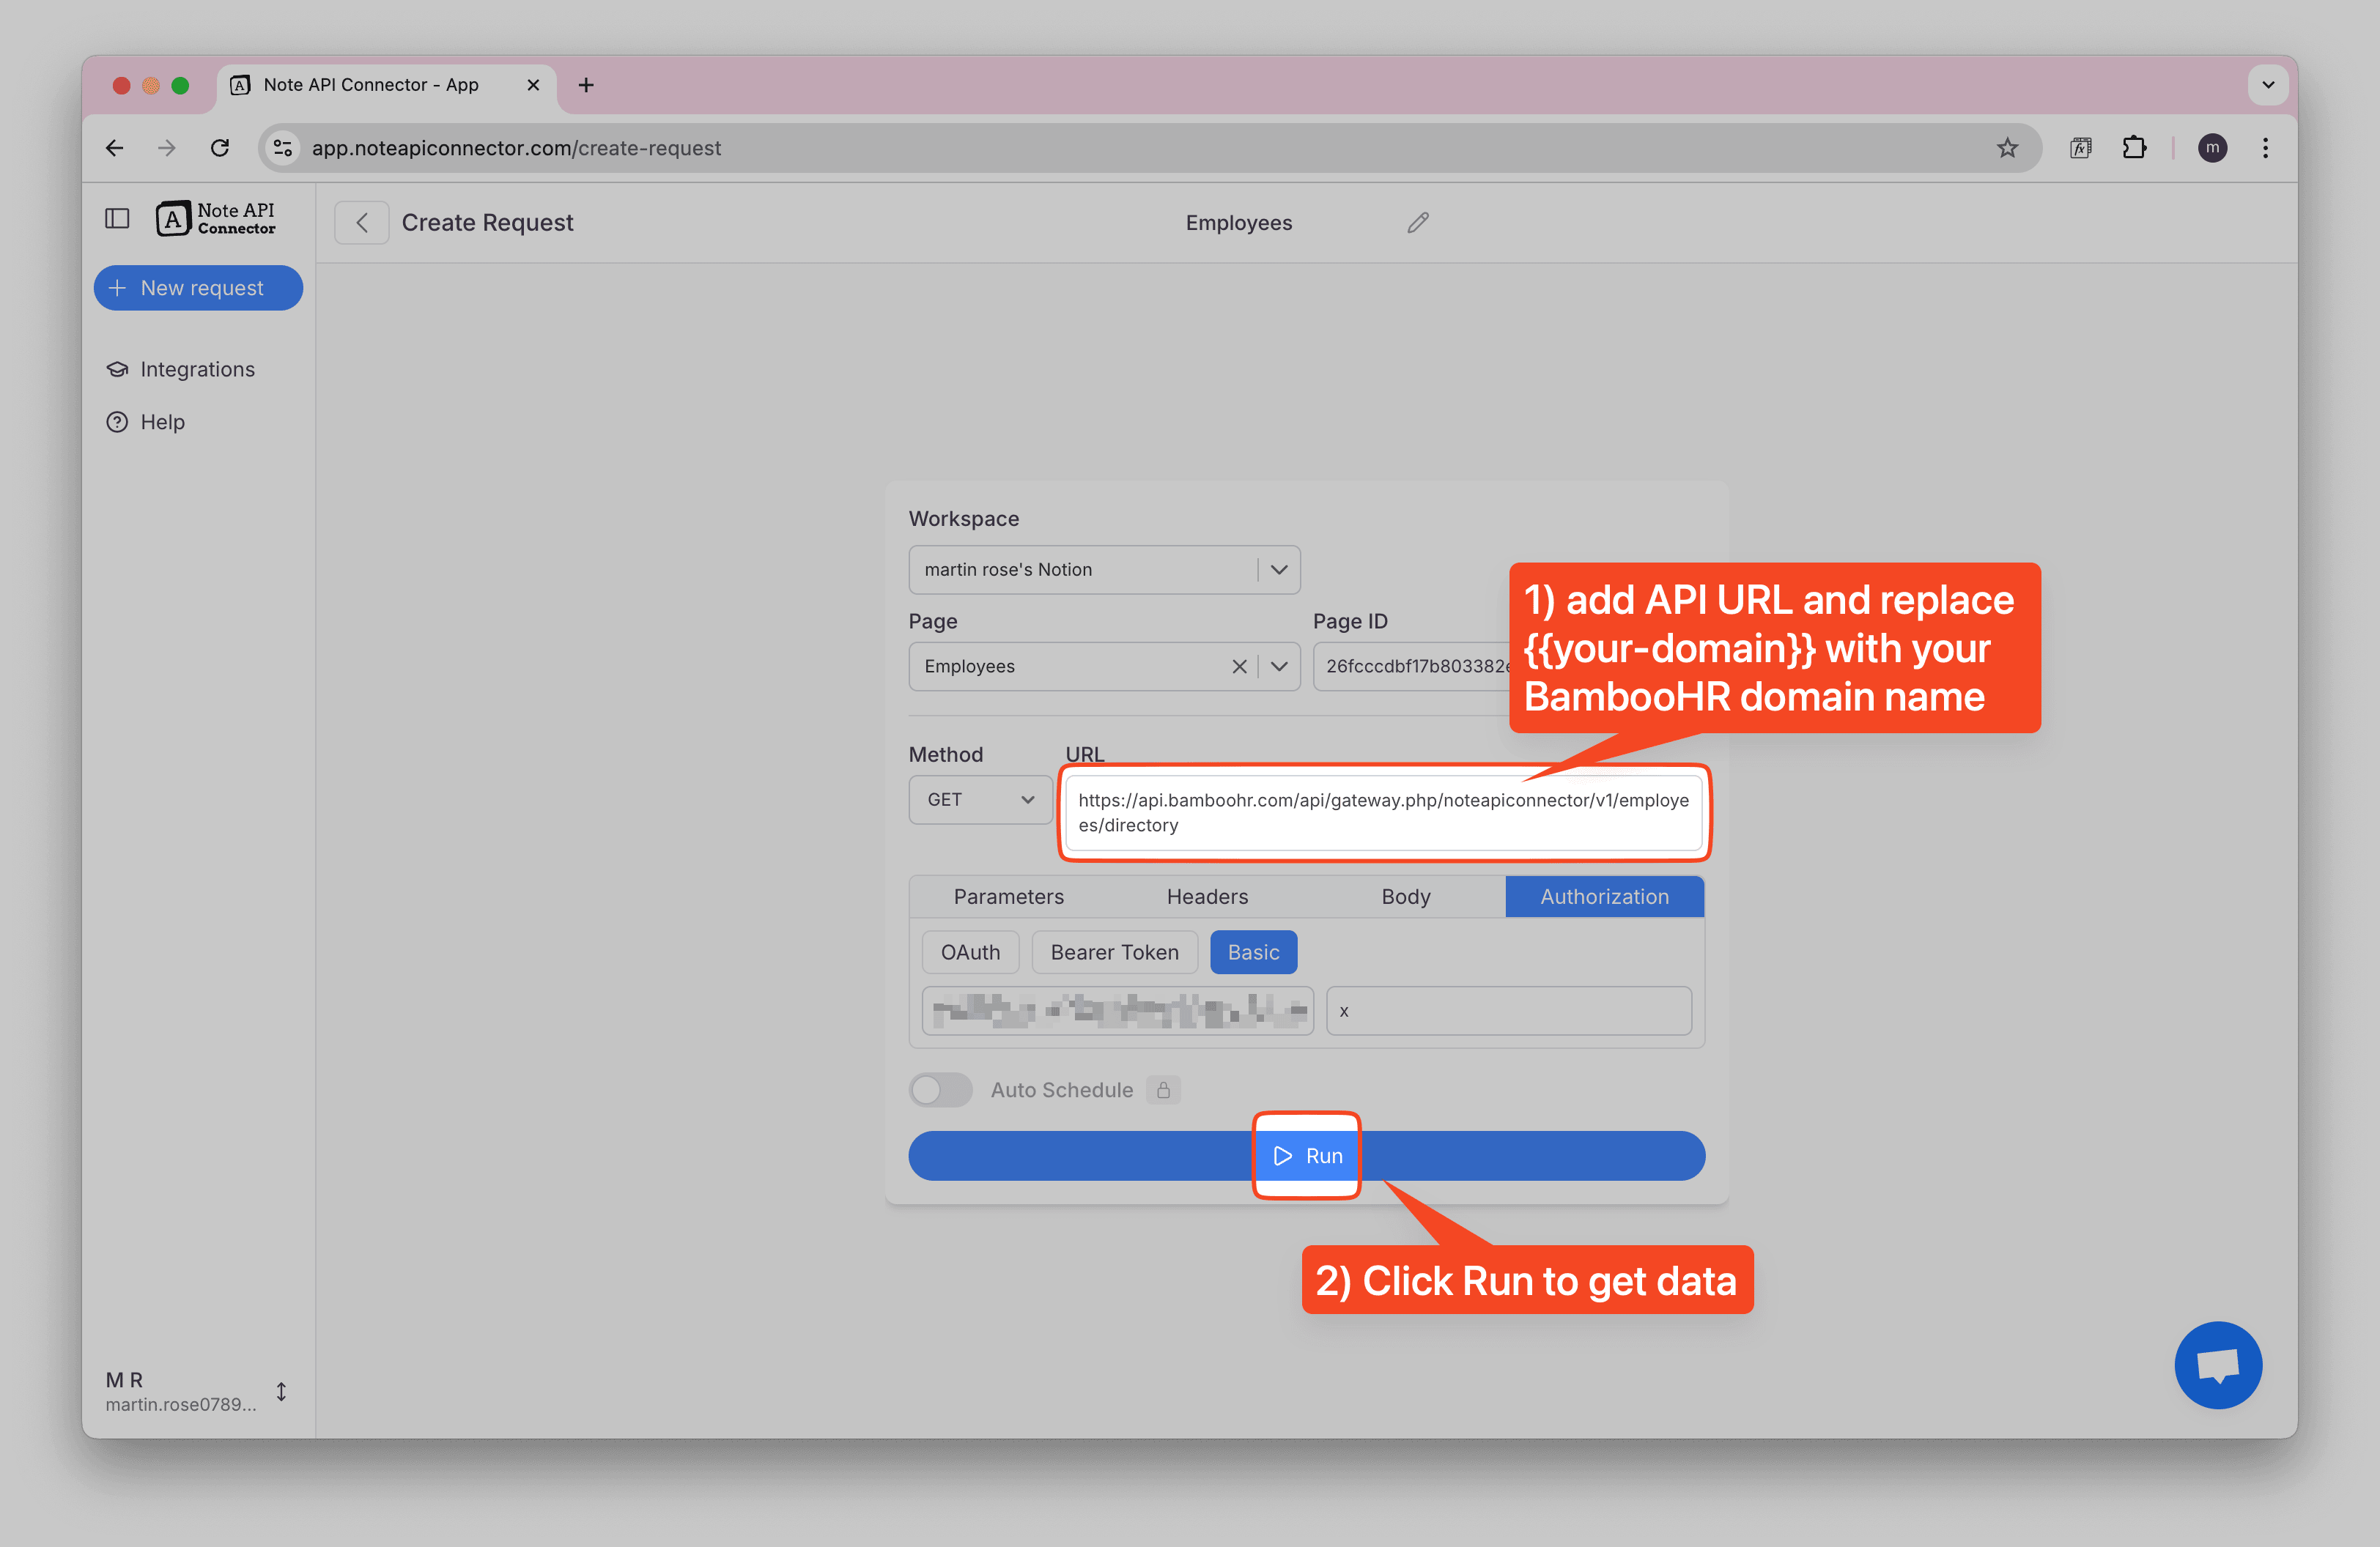This screenshot has height=1547, width=2380.
Task: Open the Chrome three-dot menu
Action: [x=2265, y=148]
